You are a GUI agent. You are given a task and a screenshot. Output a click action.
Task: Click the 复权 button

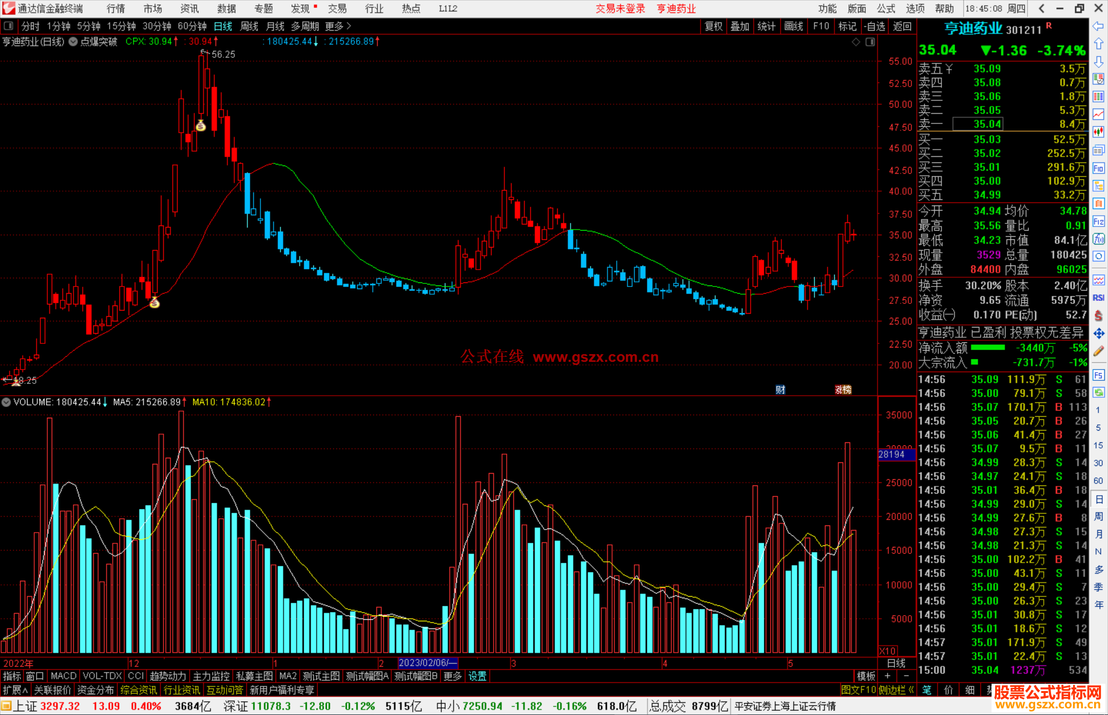713,26
